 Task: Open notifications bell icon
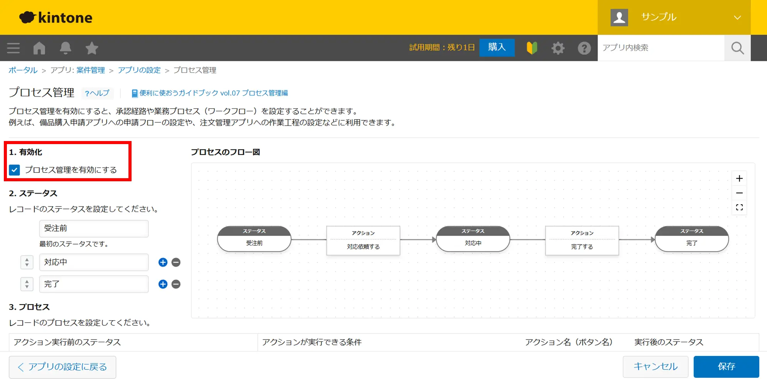66,48
